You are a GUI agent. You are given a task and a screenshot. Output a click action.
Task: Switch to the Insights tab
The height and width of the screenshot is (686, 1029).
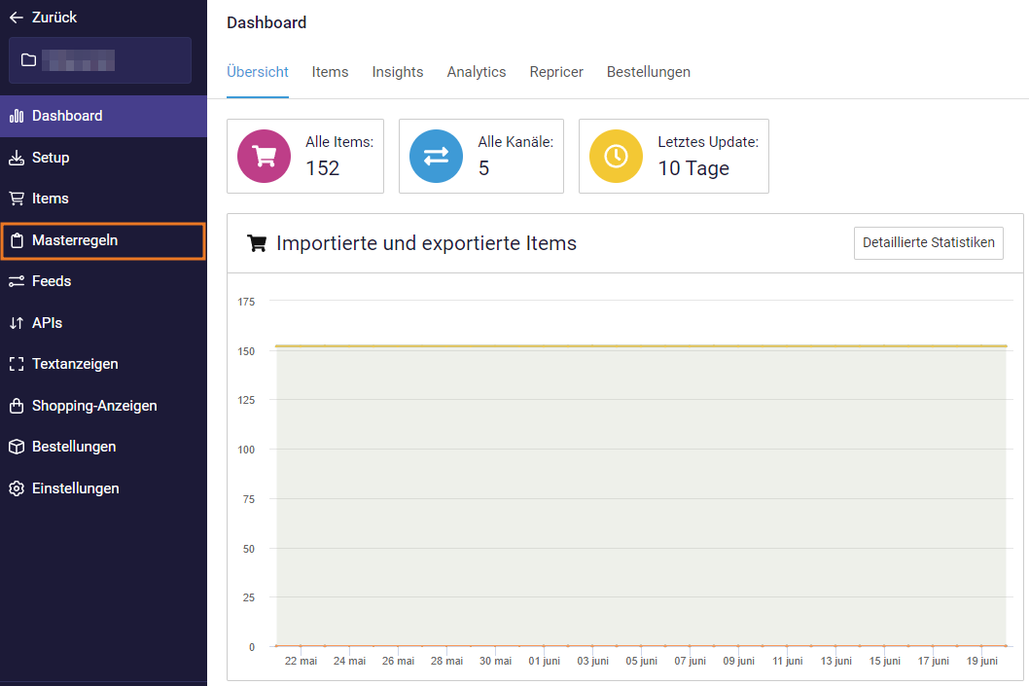coord(398,72)
